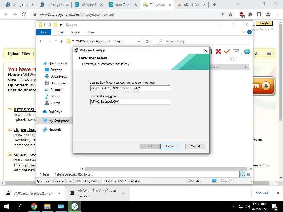The width and height of the screenshot is (283, 212).
Task: Click the Size column header
Action: pos(233,59)
